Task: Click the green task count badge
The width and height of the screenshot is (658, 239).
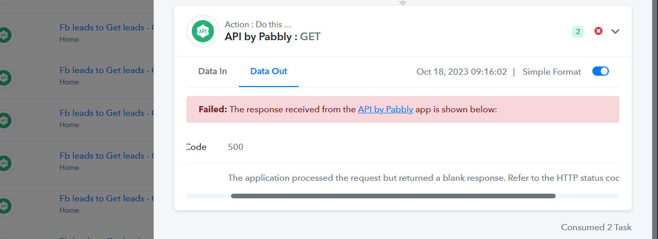Action: click(578, 32)
